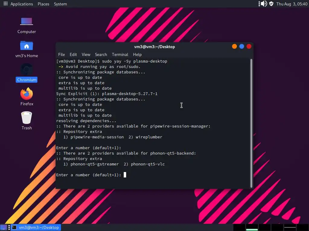Image resolution: width=309 pixels, height=231 pixels.
Task: Click the command line 'sudo yay -Sy plasma-desktop'
Action: coord(134,61)
